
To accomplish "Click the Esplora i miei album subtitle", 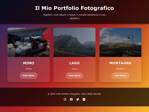I will 74,17.
